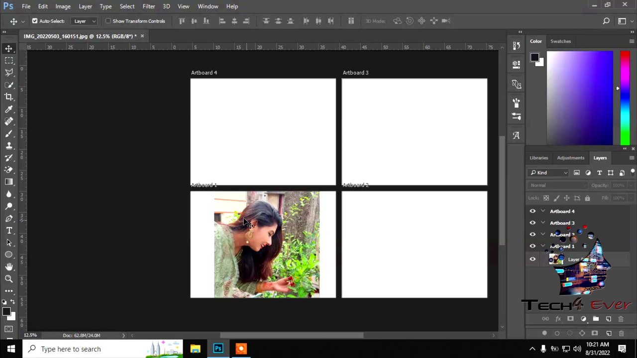Click the Artboard 4 label on canvas
637x358 pixels.
point(204,73)
